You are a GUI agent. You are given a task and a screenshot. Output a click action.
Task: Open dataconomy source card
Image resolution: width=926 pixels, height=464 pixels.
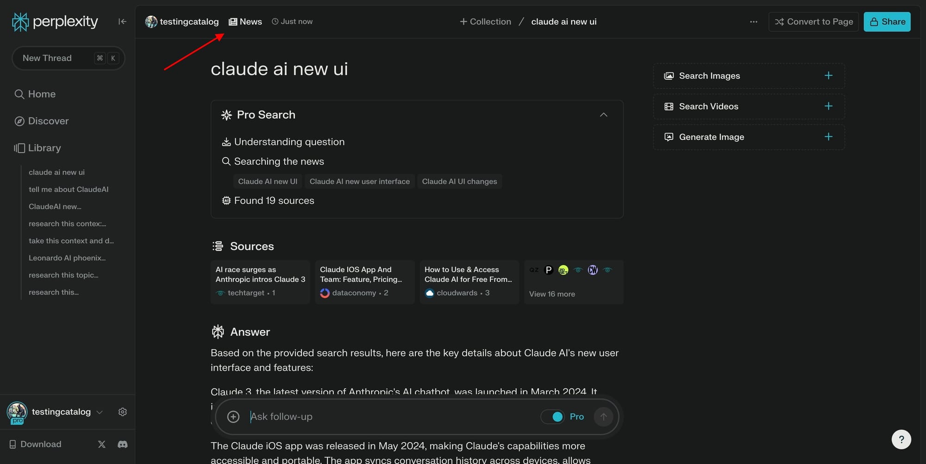tap(365, 282)
